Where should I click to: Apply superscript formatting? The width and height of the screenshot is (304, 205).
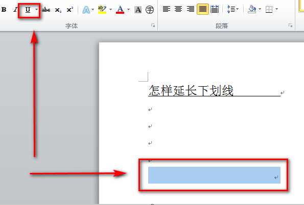coord(70,10)
